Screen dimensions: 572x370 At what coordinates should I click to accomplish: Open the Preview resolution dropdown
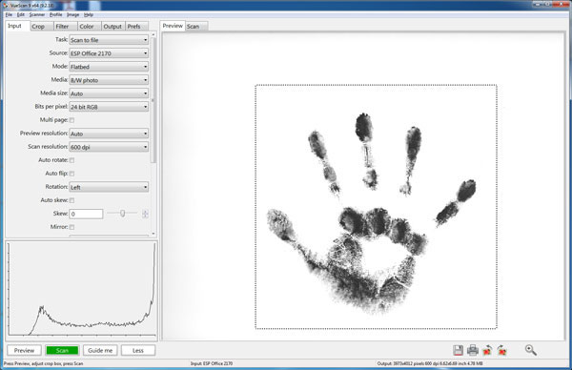point(109,134)
